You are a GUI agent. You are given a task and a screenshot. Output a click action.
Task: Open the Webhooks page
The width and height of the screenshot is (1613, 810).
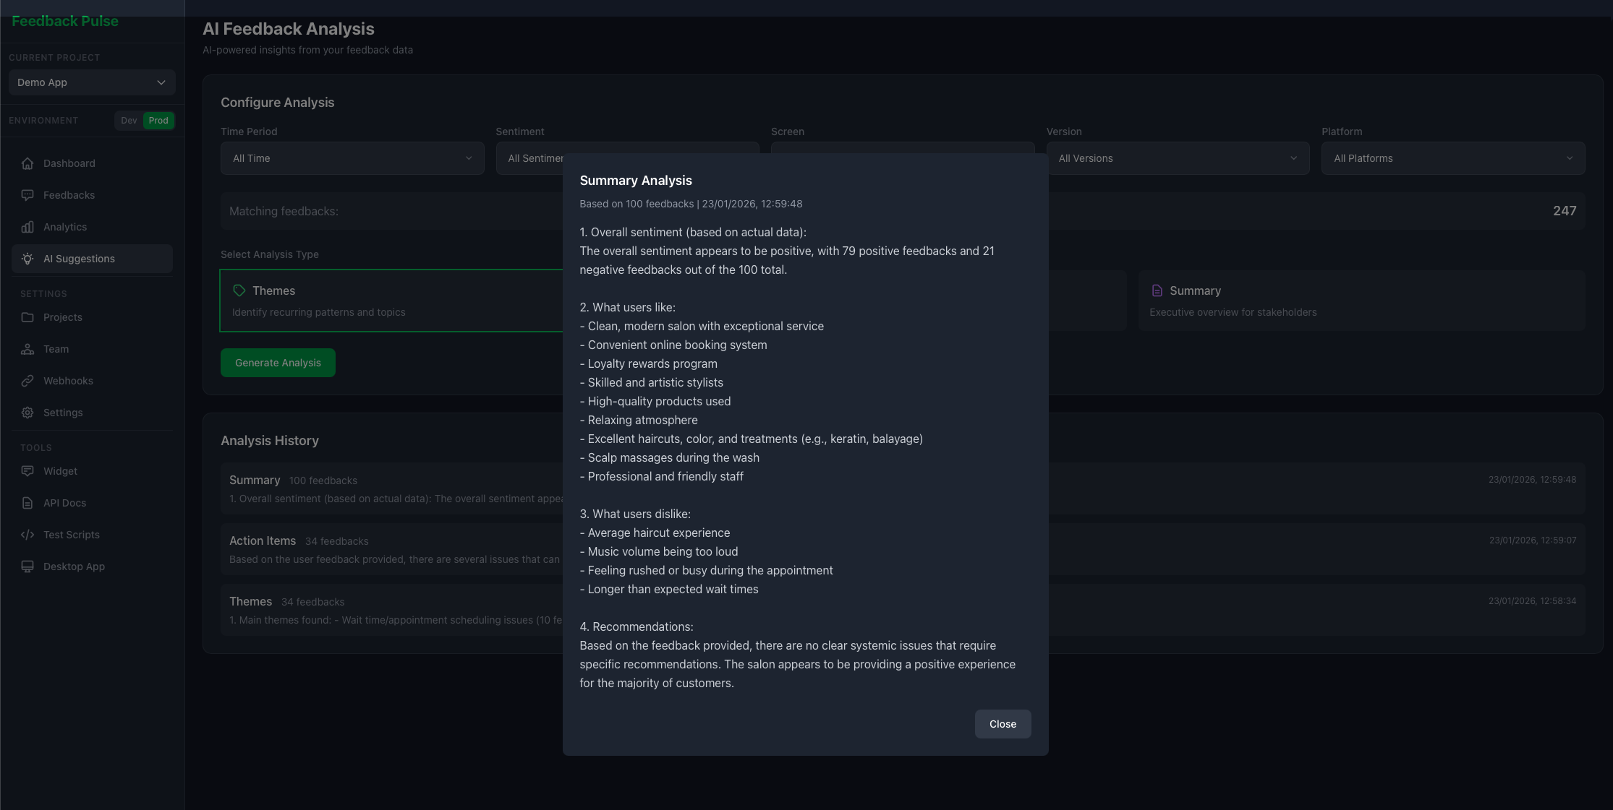[x=68, y=381]
